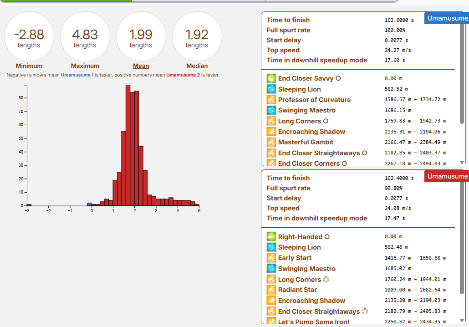Viewport: 469px width, 327px height.
Task: Click the scroll-down arrow in Umamusume 1 panel
Action: [462, 163]
